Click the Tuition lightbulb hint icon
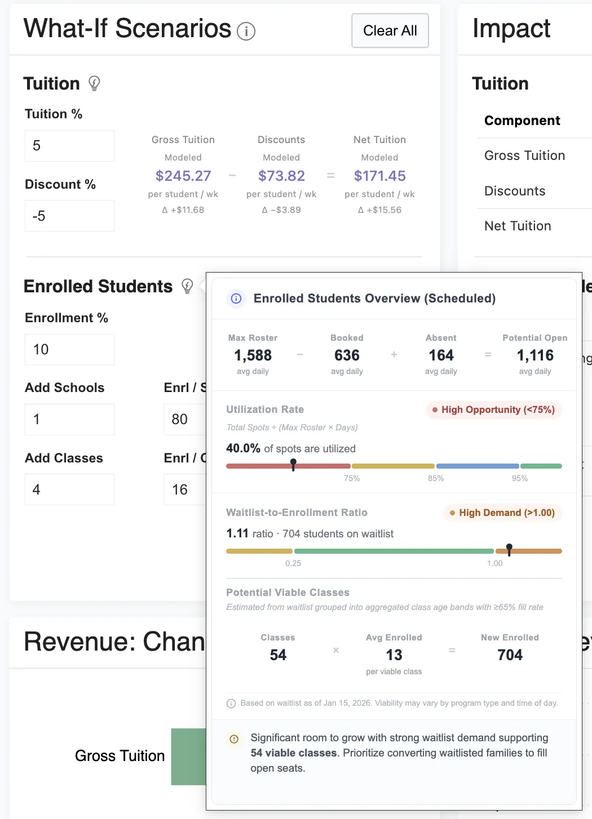The height and width of the screenshot is (819, 592). point(94,84)
